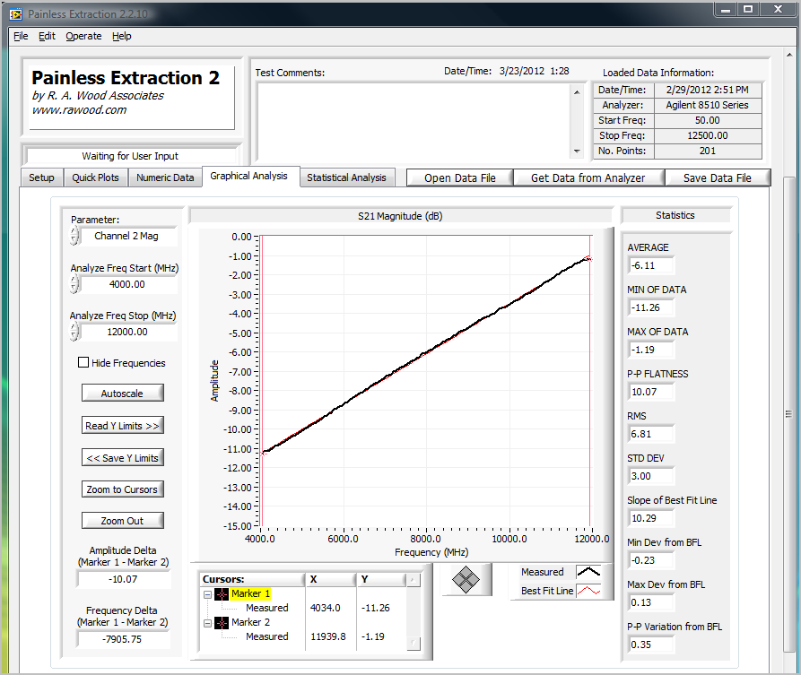Image resolution: width=801 pixels, height=675 pixels.
Task: Select the Marker 2 cursor glyph icon
Action: 222,623
